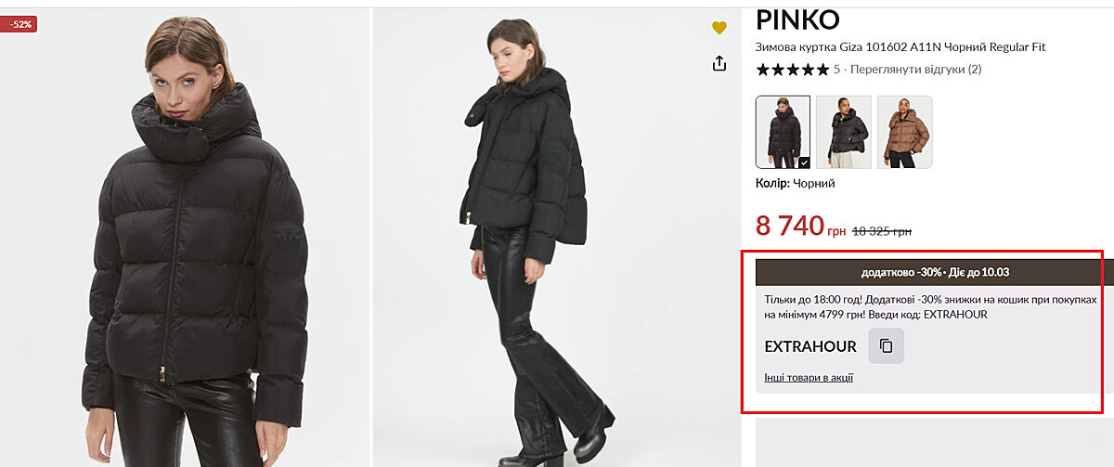This screenshot has width=1114, height=467.
Task: Choose the middle black jacket variant
Action: point(843,132)
